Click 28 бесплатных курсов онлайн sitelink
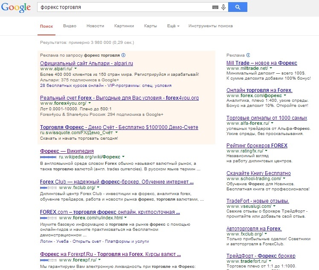Screen dimensions: 319x270 coord(72,86)
